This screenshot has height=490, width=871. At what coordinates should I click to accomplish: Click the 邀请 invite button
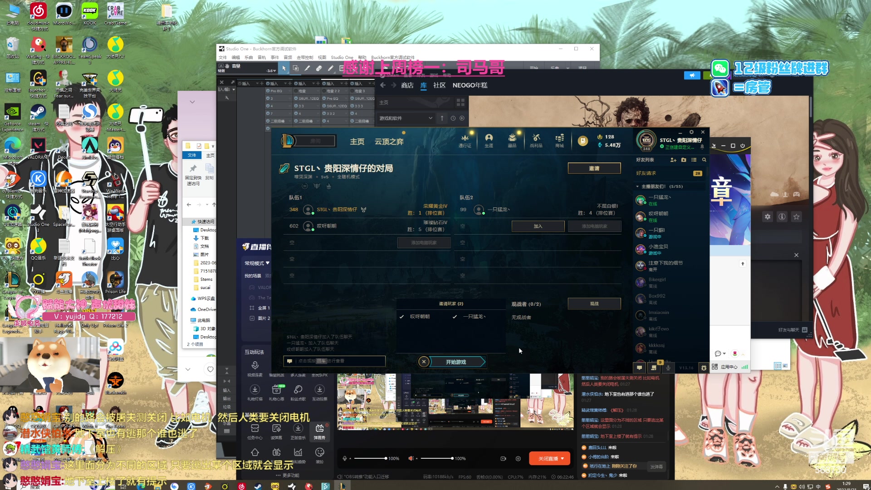(x=594, y=168)
